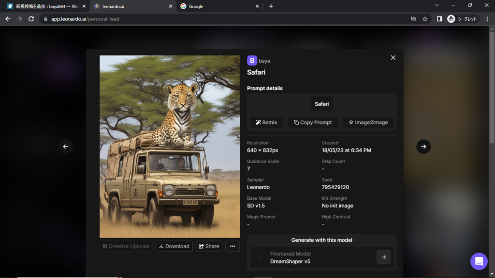This screenshot has width=495, height=278.
Task: Open the support chat bubble
Action: 479,261
